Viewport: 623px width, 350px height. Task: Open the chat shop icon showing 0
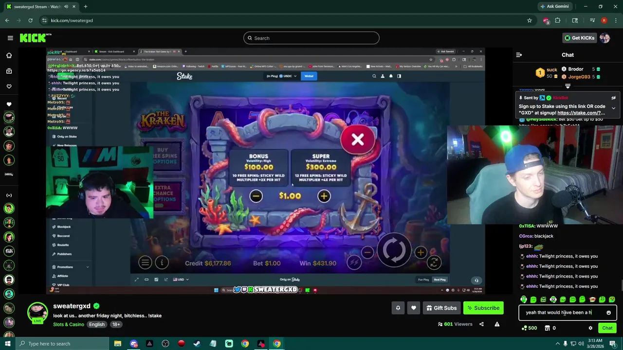tap(550, 328)
